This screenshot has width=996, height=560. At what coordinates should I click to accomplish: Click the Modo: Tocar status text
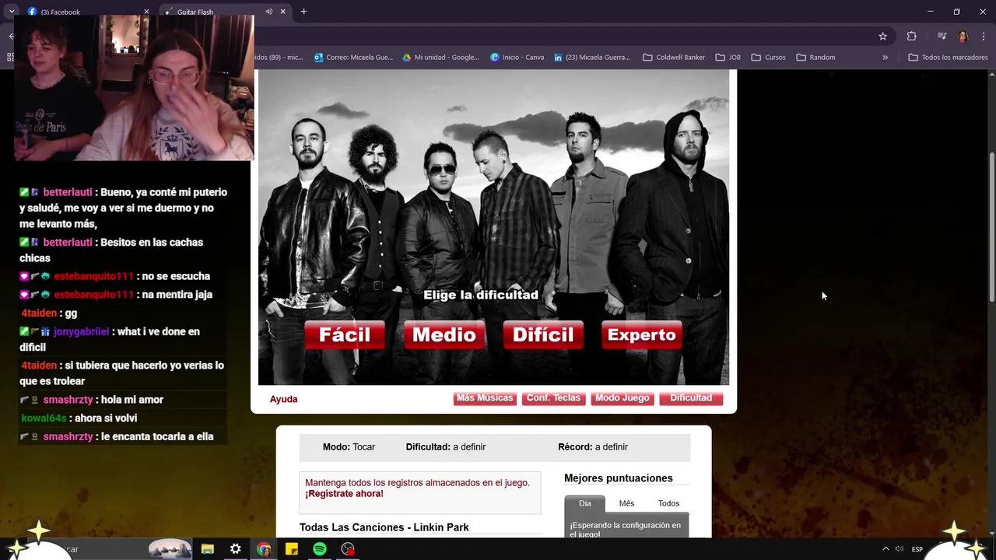[349, 447]
